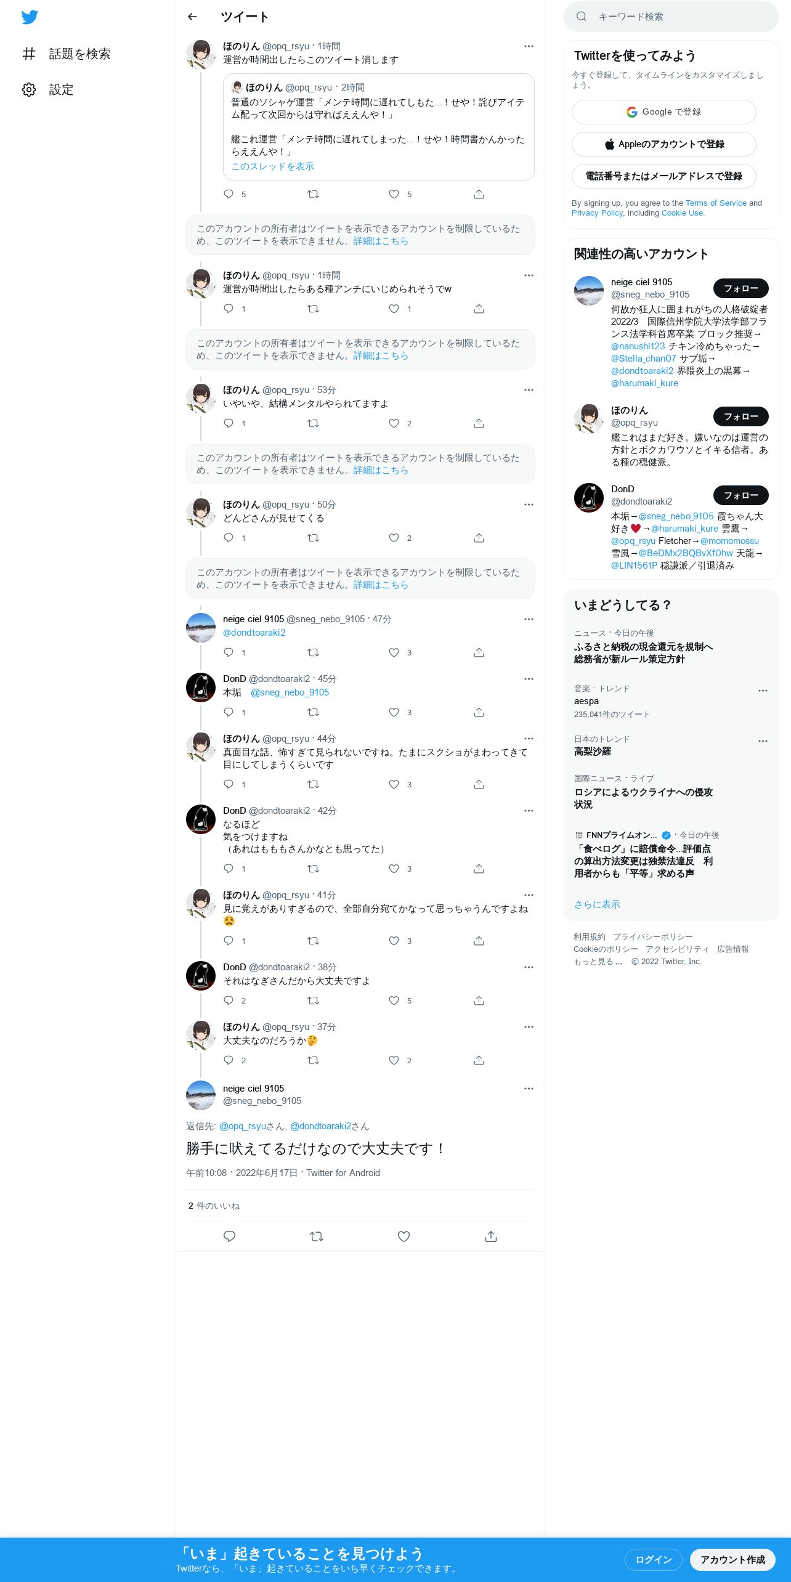Viewport: 791px width, 1582px height.
Task: Retweet the main tweet by neige ciel 9105
Action: 316,1236
